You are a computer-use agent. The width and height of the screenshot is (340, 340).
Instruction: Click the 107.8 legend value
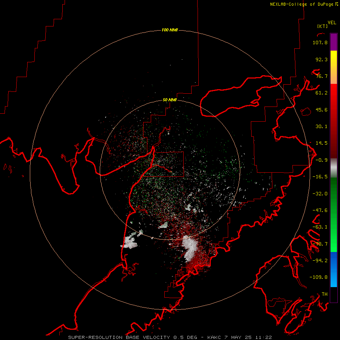click(320, 42)
